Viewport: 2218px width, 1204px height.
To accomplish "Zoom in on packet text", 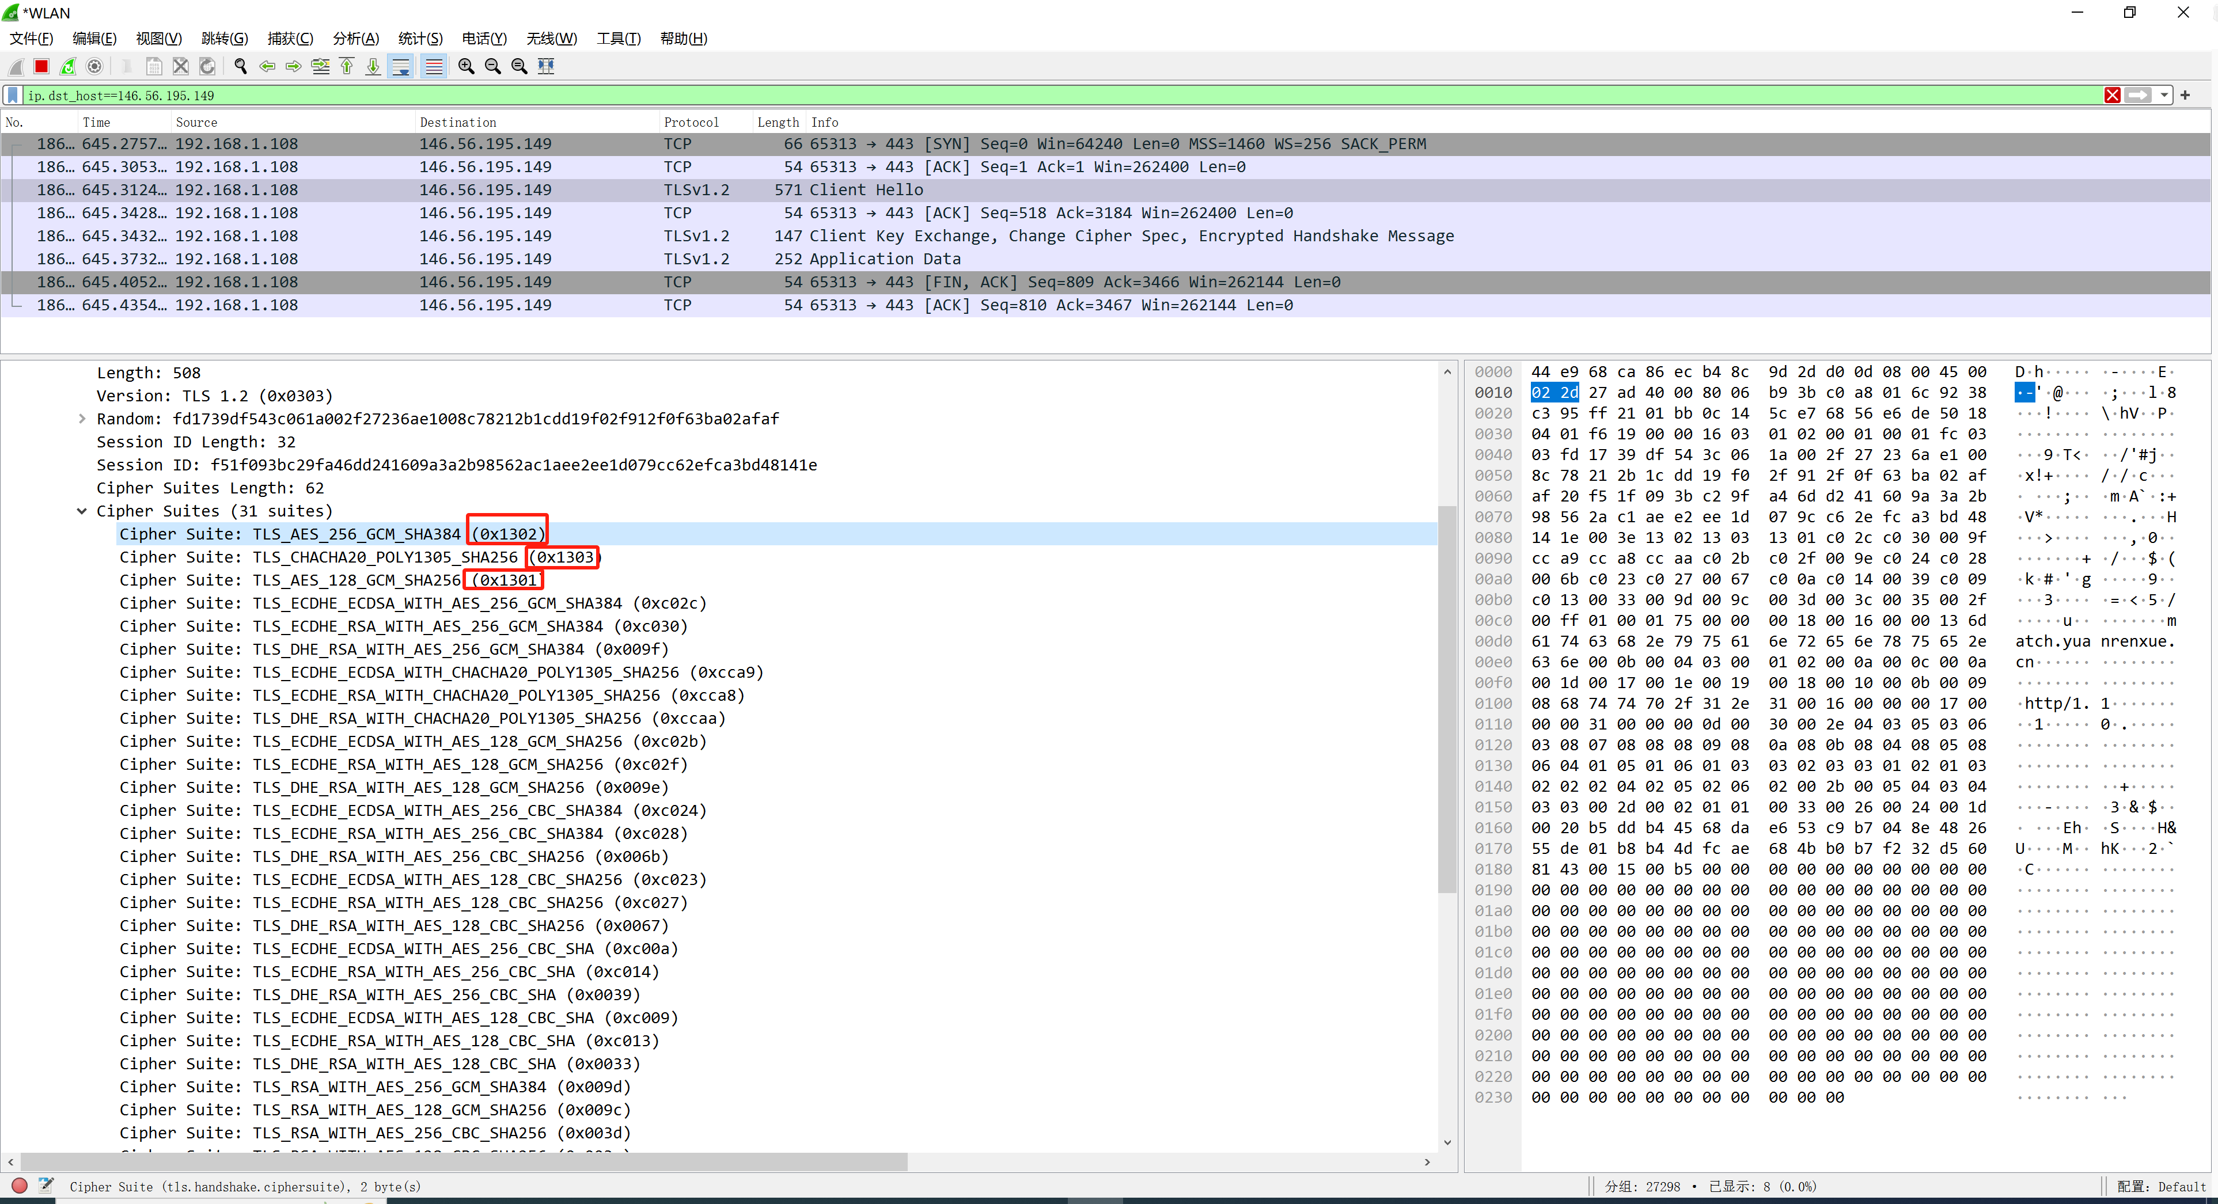I will click(466, 66).
